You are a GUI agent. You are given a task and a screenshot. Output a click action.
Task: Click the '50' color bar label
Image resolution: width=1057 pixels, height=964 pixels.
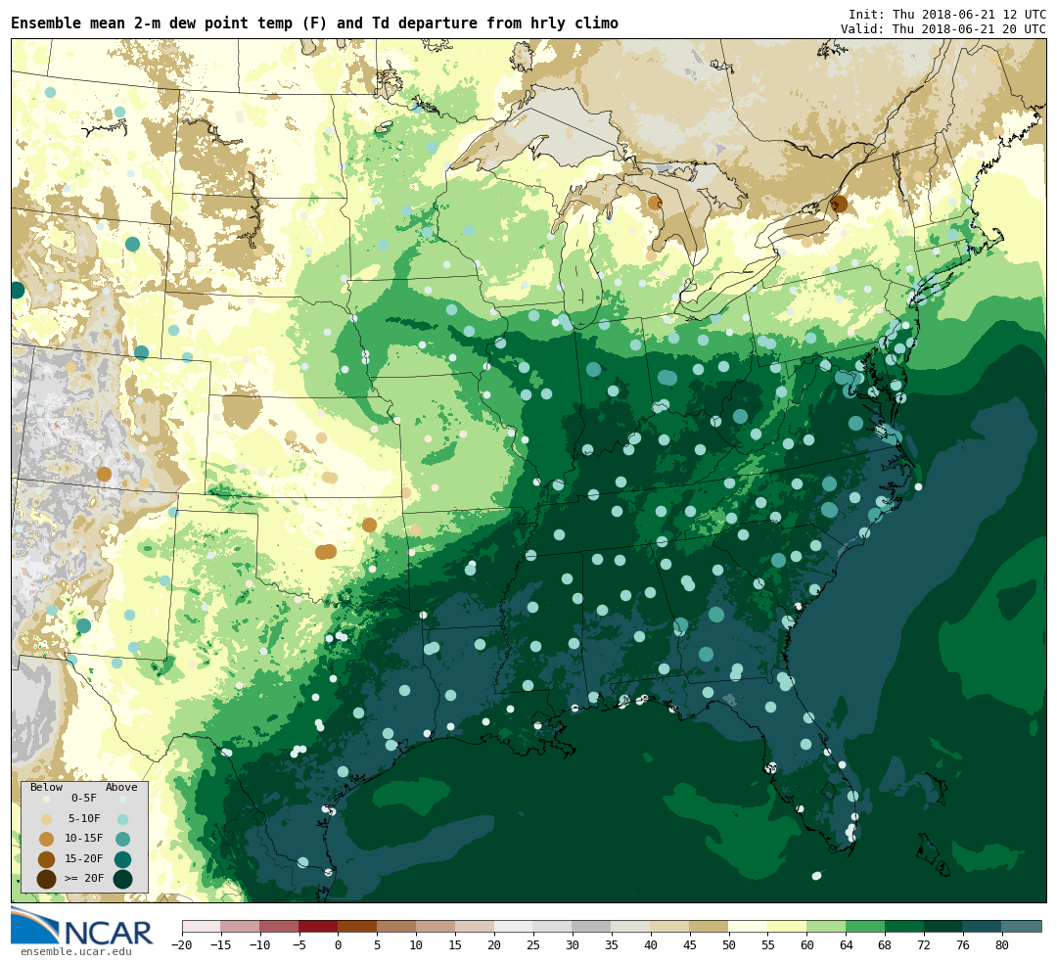(729, 944)
